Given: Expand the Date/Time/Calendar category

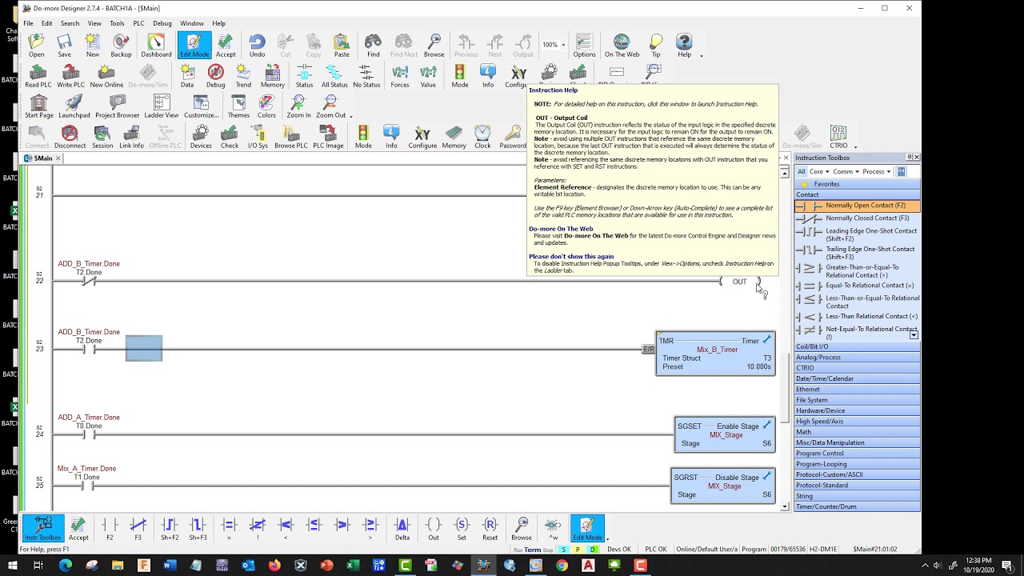Looking at the screenshot, I should pos(857,378).
